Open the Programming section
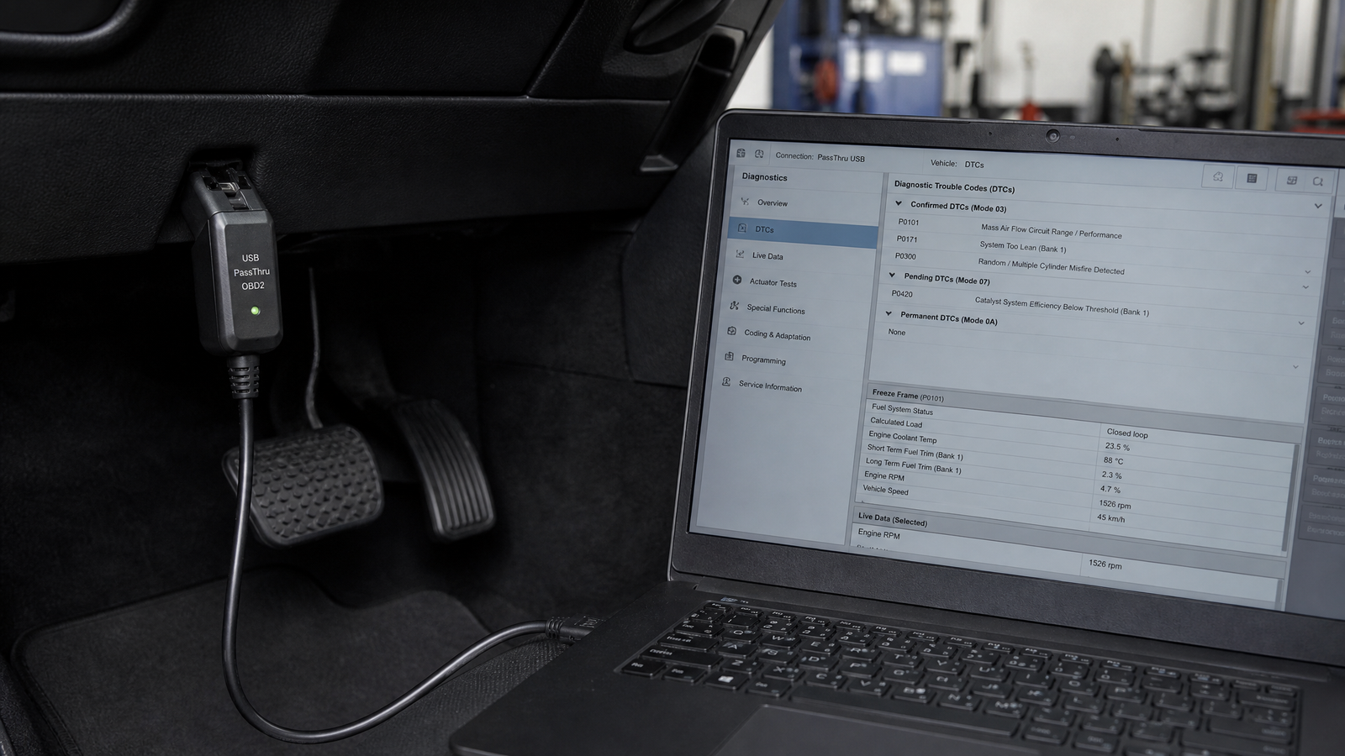The width and height of the screenshot is (1345, 756). (x=763, y=360)
